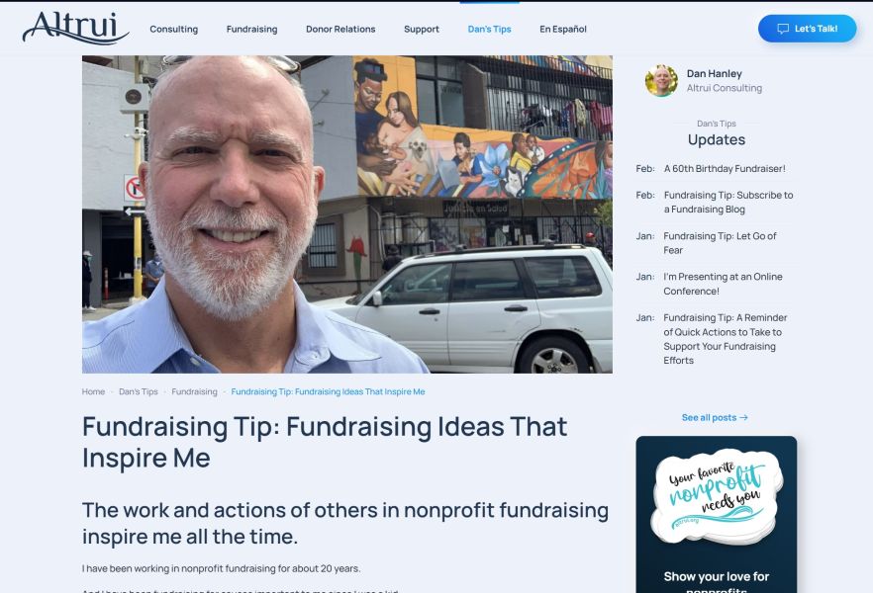Click the nonprofit sticker image
873x593 pixels.
(717, 496)
